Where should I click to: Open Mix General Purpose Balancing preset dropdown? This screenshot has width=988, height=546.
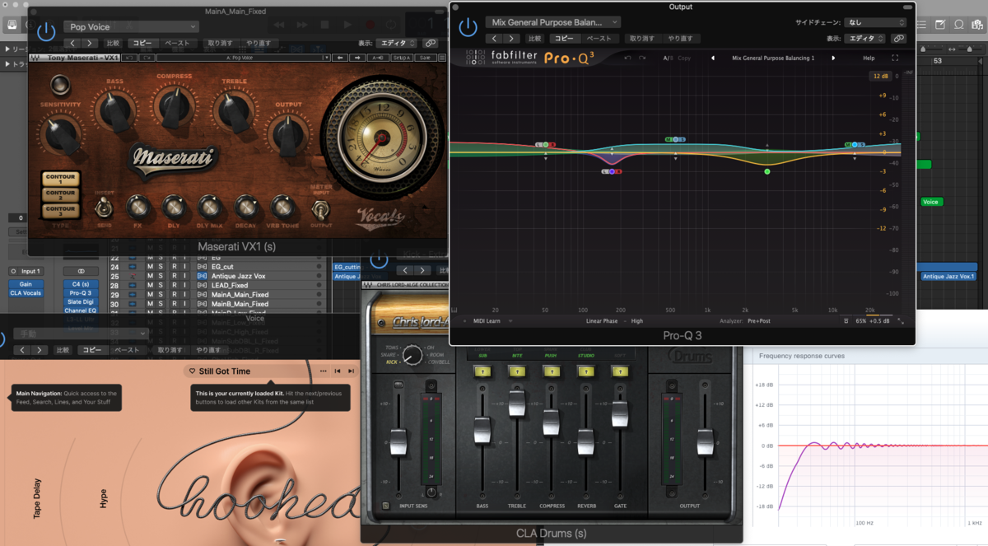[552, 22]
